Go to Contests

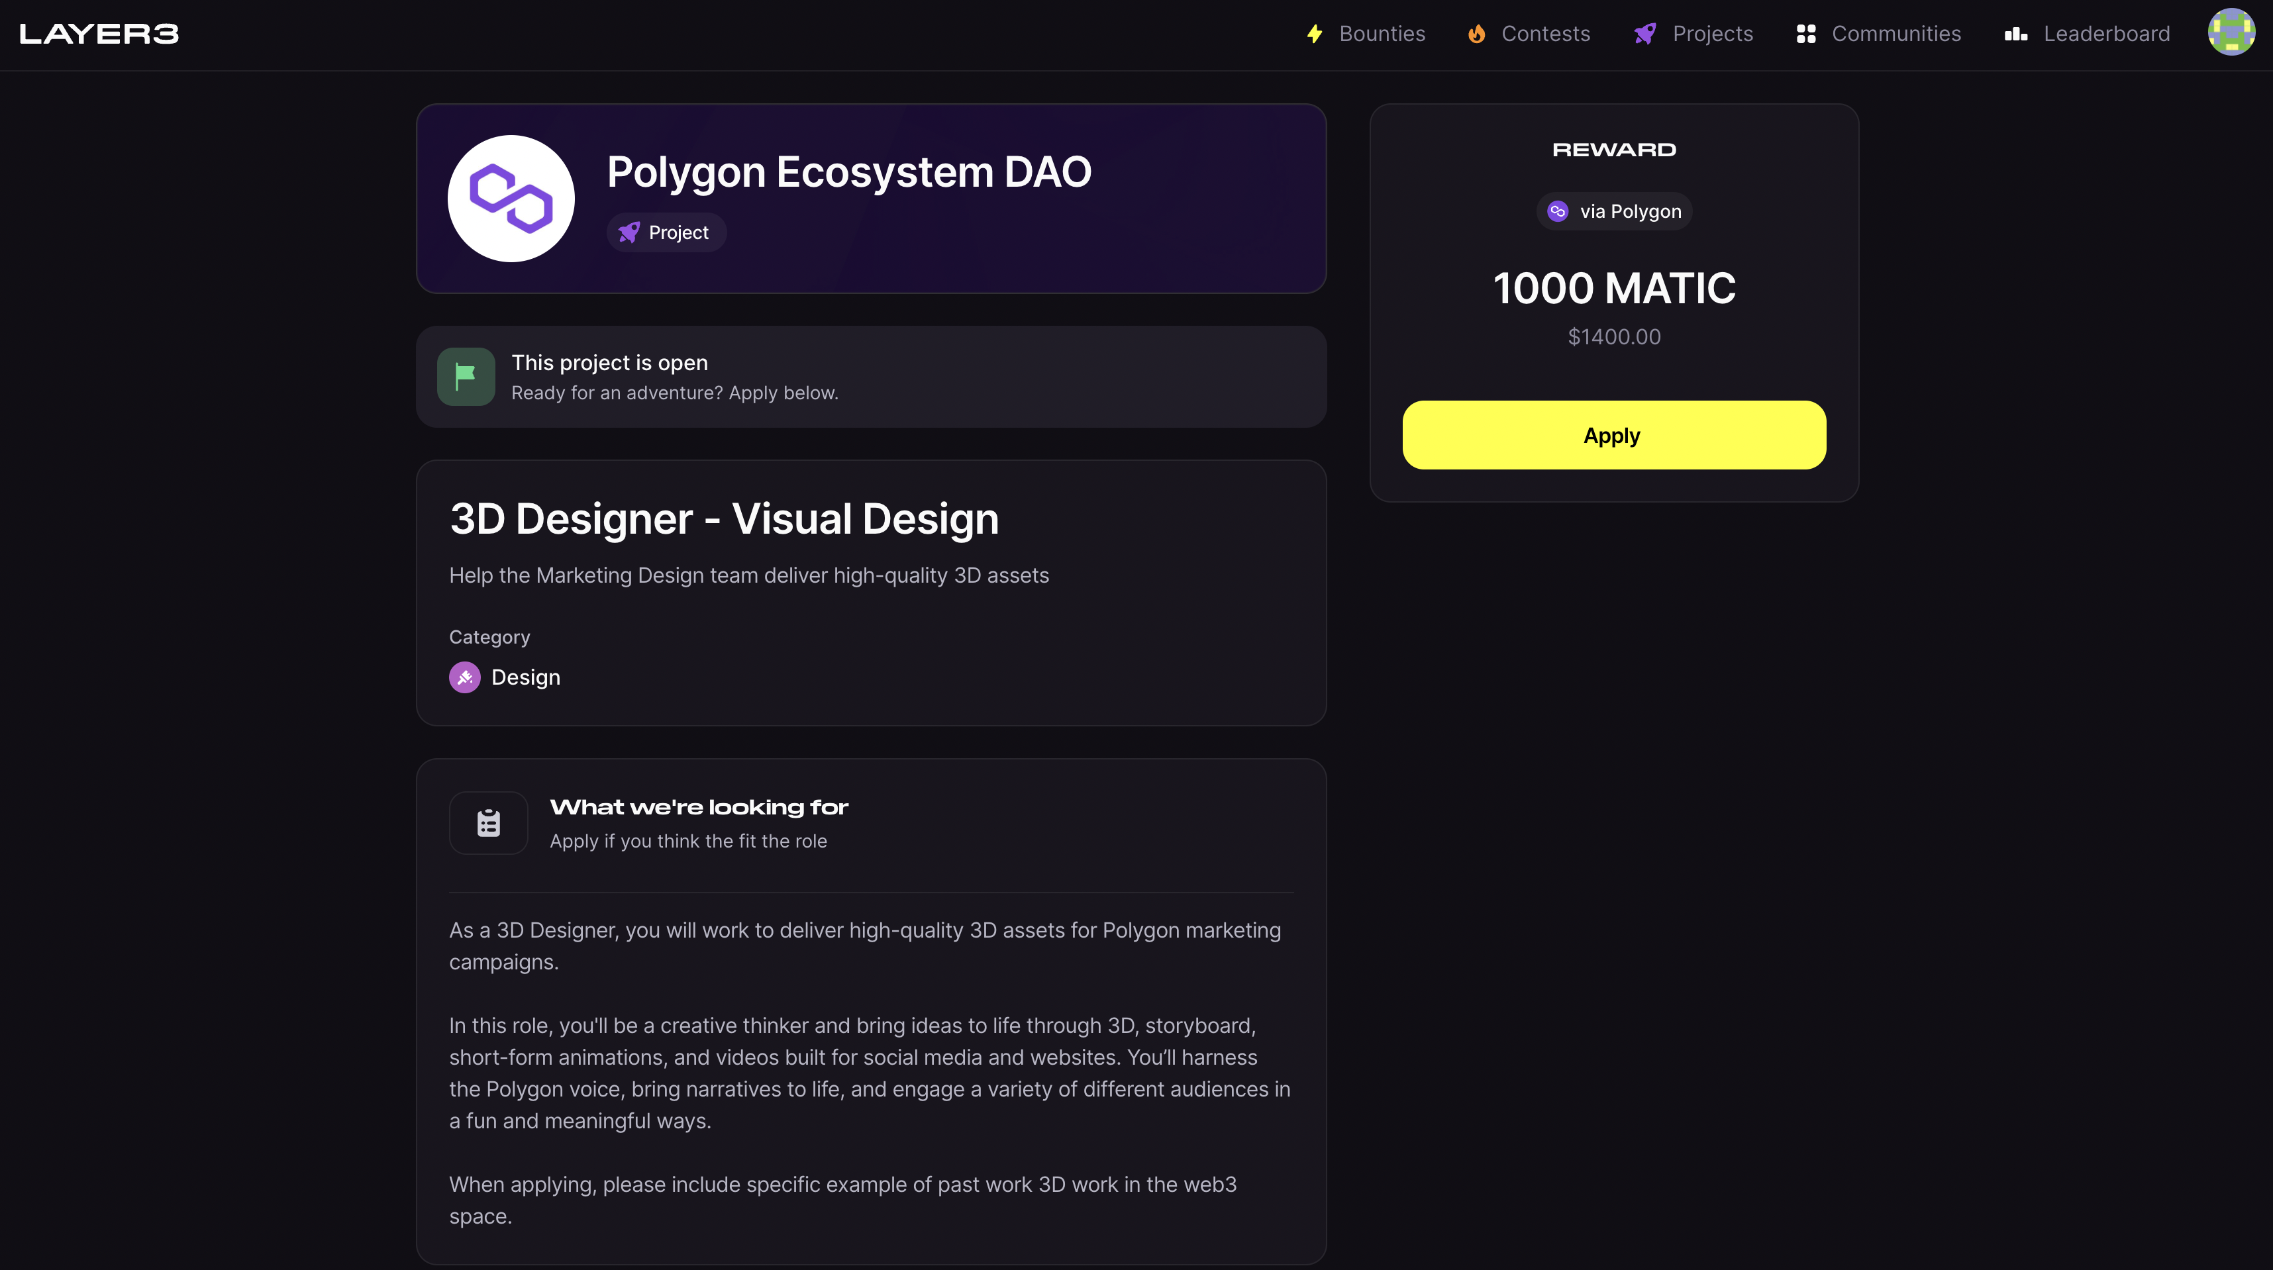[x=1545, y=34]
